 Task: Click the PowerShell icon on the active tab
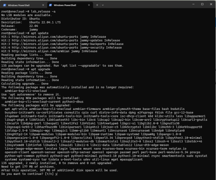(51, 5)
